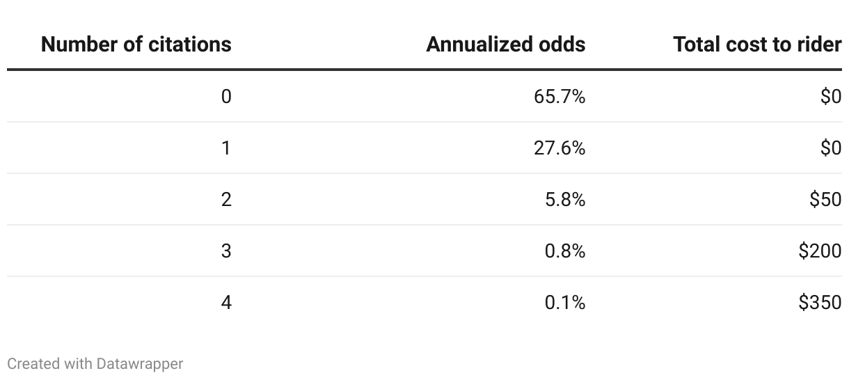Image resolution: width=849 pixels, height=380 pixels.
Task: Select citation count 1 cell
Action: pyautogui.click(x=226, y=148)
